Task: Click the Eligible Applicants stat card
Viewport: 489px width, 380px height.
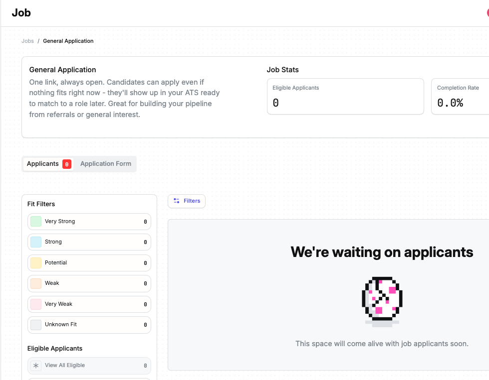Action: pyautogui.click(x=345, y=97)
